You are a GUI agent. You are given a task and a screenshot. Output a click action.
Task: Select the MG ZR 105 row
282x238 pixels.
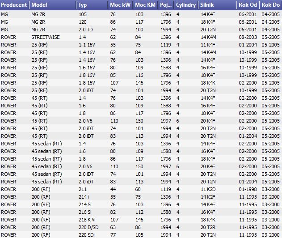[141, 14]
